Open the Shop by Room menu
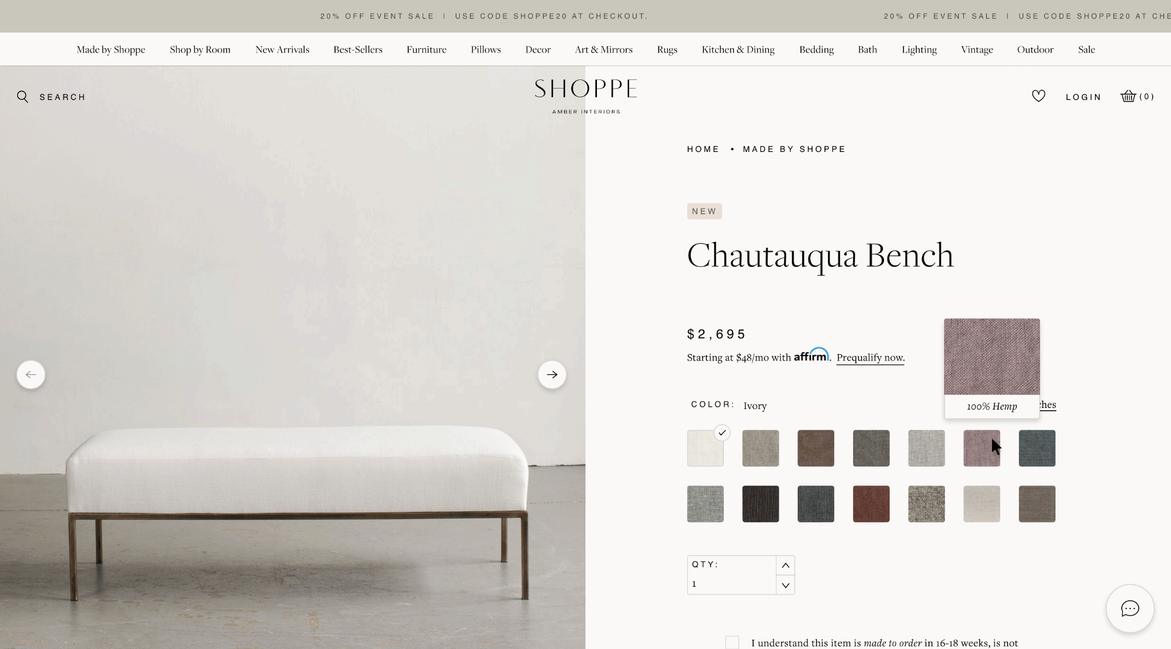Image resolution: width=1171 pixels, height=649 pixels. (x=200, y=50)
